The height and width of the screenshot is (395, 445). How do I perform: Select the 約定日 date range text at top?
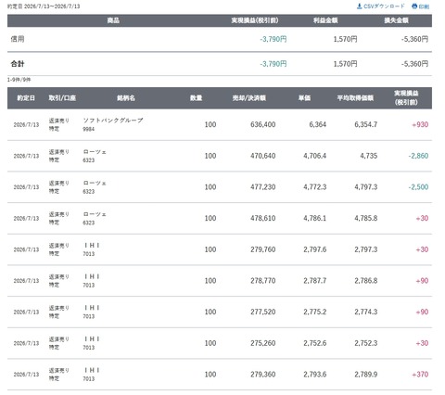point(44,6)
